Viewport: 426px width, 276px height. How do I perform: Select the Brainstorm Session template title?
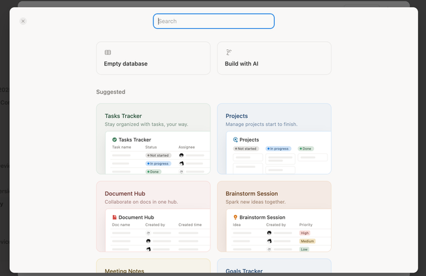(x=251, y=193)
